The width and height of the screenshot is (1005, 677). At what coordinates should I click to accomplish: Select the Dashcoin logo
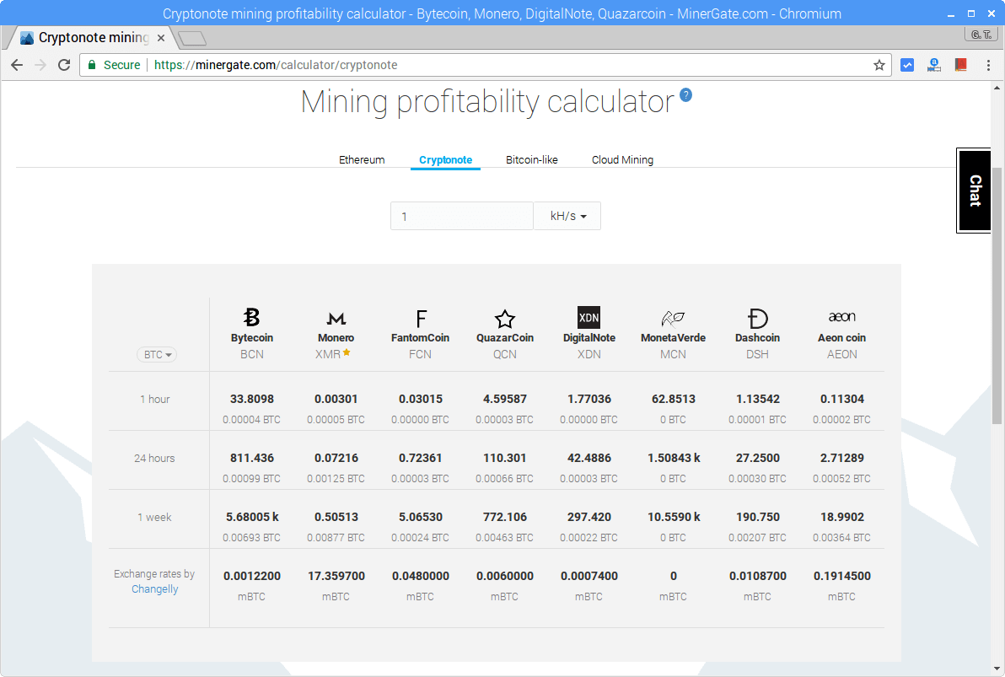coord(757,318)
